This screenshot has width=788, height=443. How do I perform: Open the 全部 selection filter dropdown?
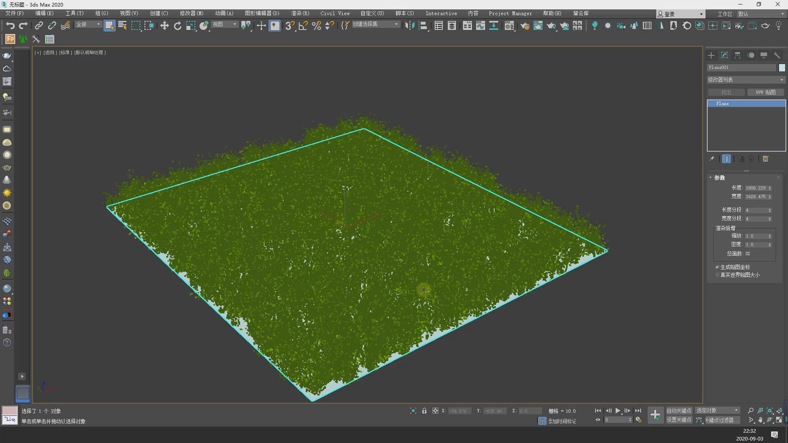pyautogui.click(x=88, y=25)
